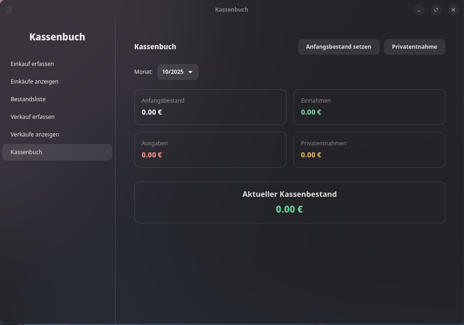Show Verkäufe anzeigen from the sidebar
464x325 pixels.
[35, 135]
